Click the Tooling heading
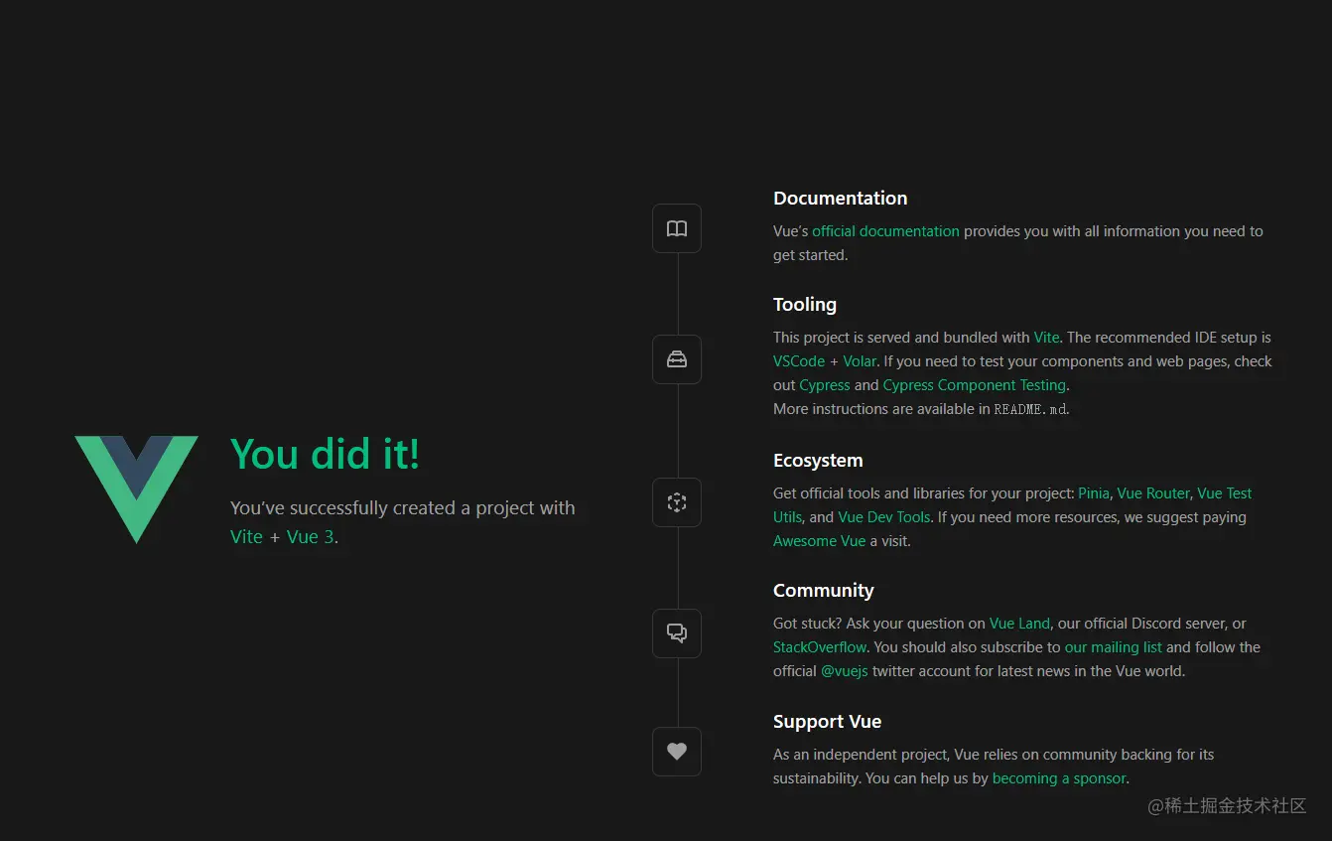Image resolution: width=1332 pixels, height=841 pixels. pos(805,305)
